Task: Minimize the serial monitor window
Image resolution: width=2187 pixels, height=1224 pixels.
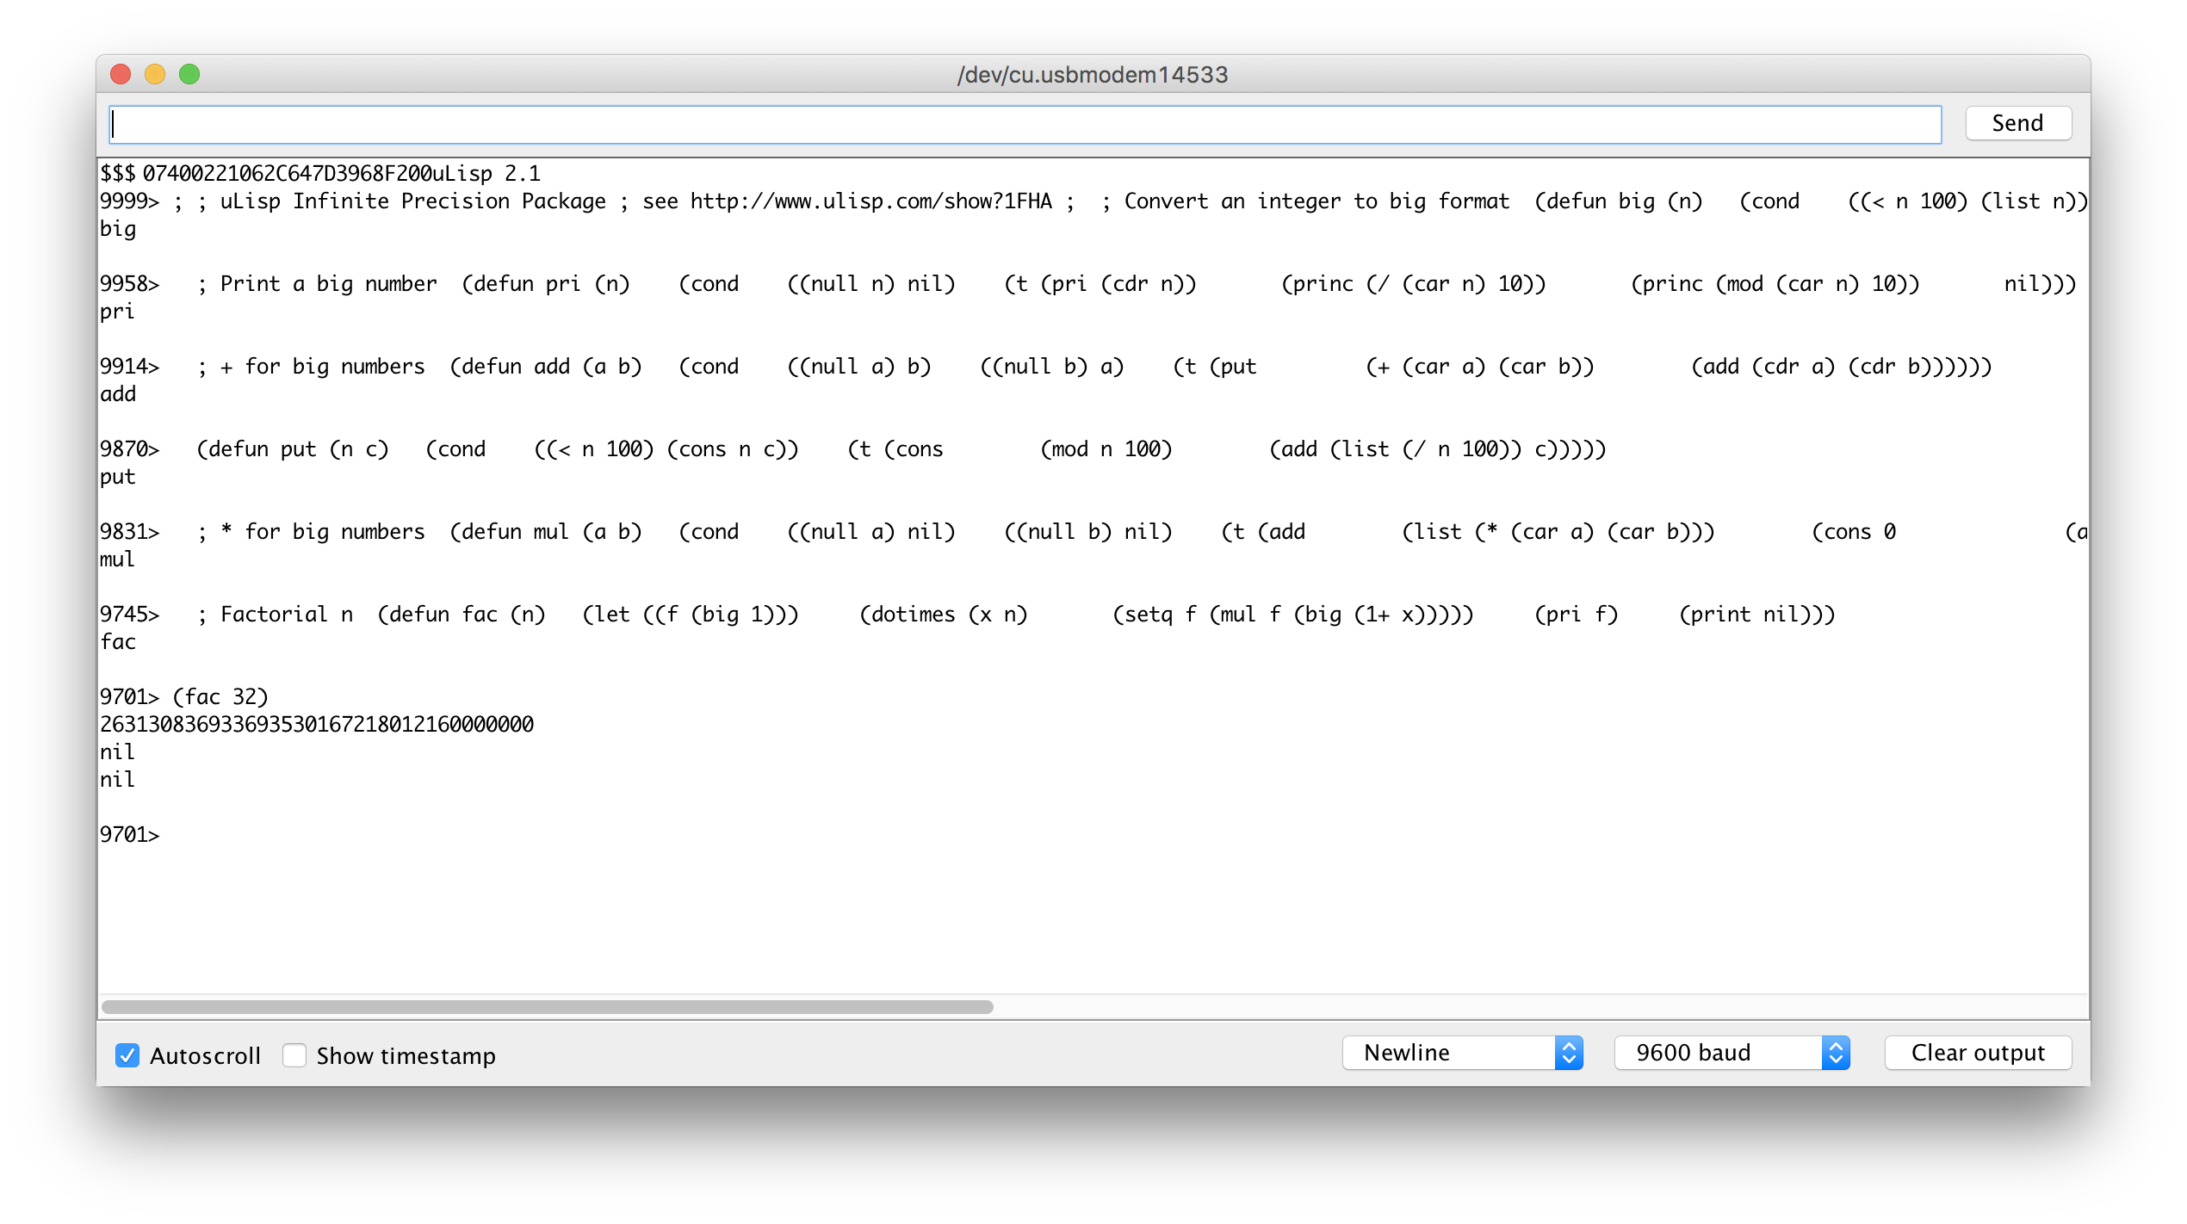Action: (x=155, y=74)
